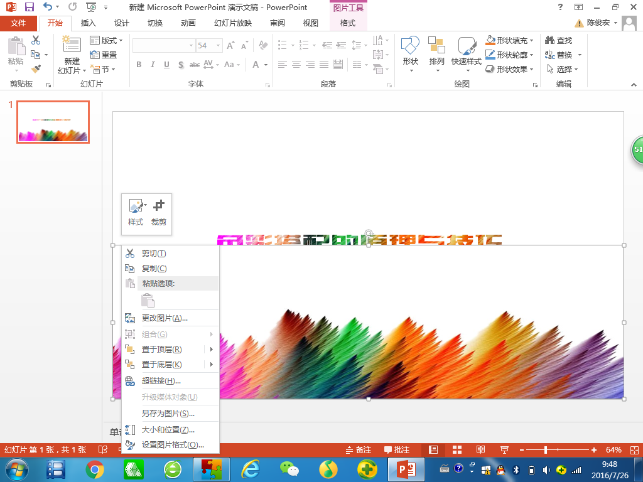Click Crop (裁剪) in mini toolbar
Image resolution: width=643 pixels, height=482 pixels.
(159, 212)
